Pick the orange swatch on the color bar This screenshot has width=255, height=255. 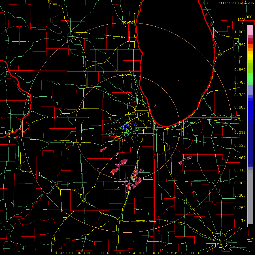250,49
